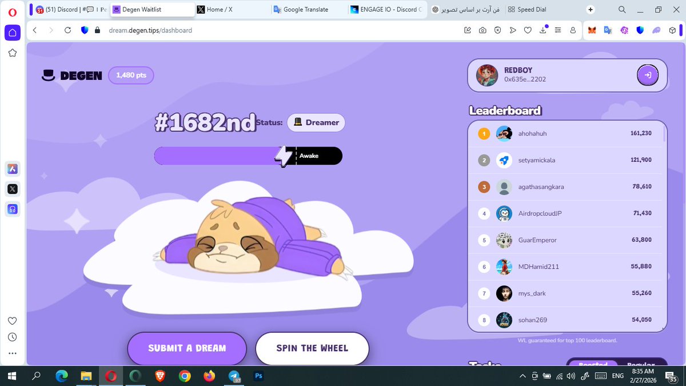Click the SUBMIT A DREAM button

click(187, 348)
